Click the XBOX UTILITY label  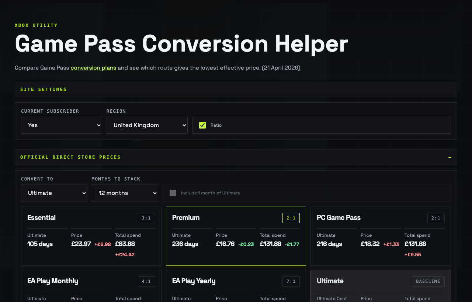(36, 25)
